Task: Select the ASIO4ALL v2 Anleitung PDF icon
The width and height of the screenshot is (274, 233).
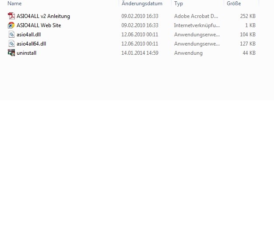Action: point(11,16)
